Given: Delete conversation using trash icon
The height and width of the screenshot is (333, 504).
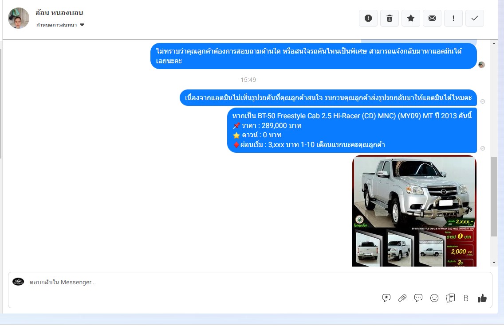Looking at the screenshot, I should (389, 18).
